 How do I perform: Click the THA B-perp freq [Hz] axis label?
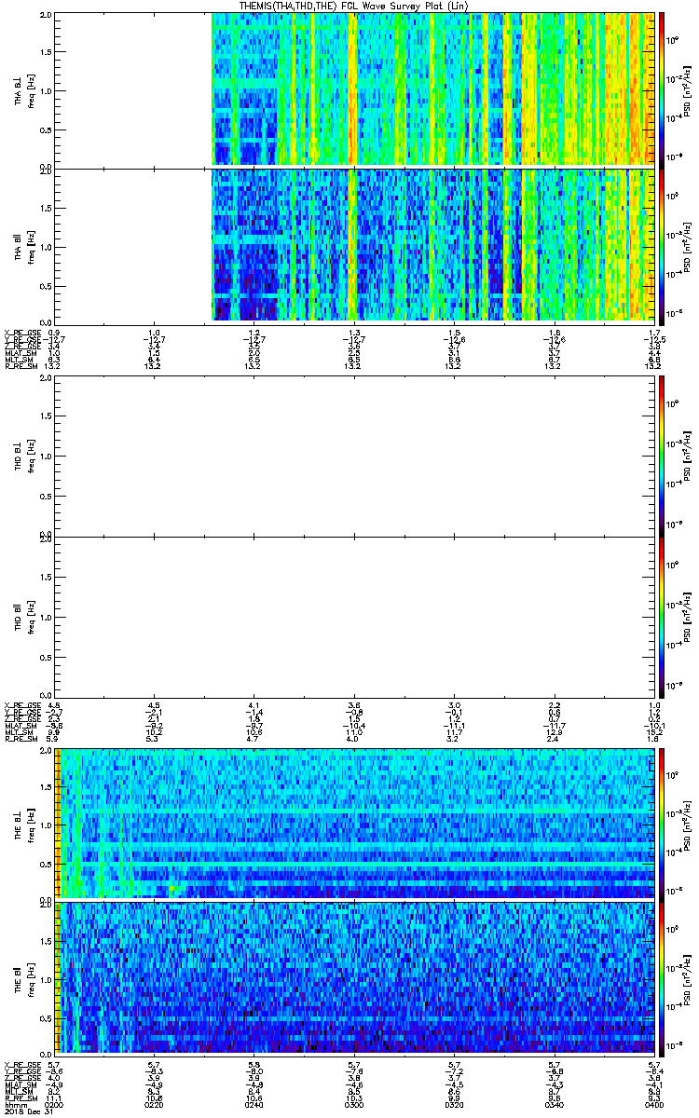click(x=31, y=90)
